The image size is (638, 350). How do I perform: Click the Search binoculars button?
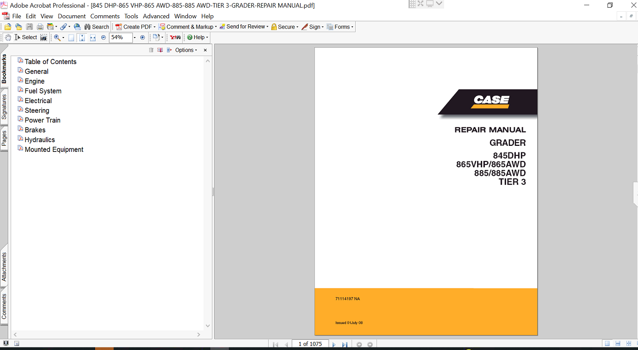pos(96,27)
